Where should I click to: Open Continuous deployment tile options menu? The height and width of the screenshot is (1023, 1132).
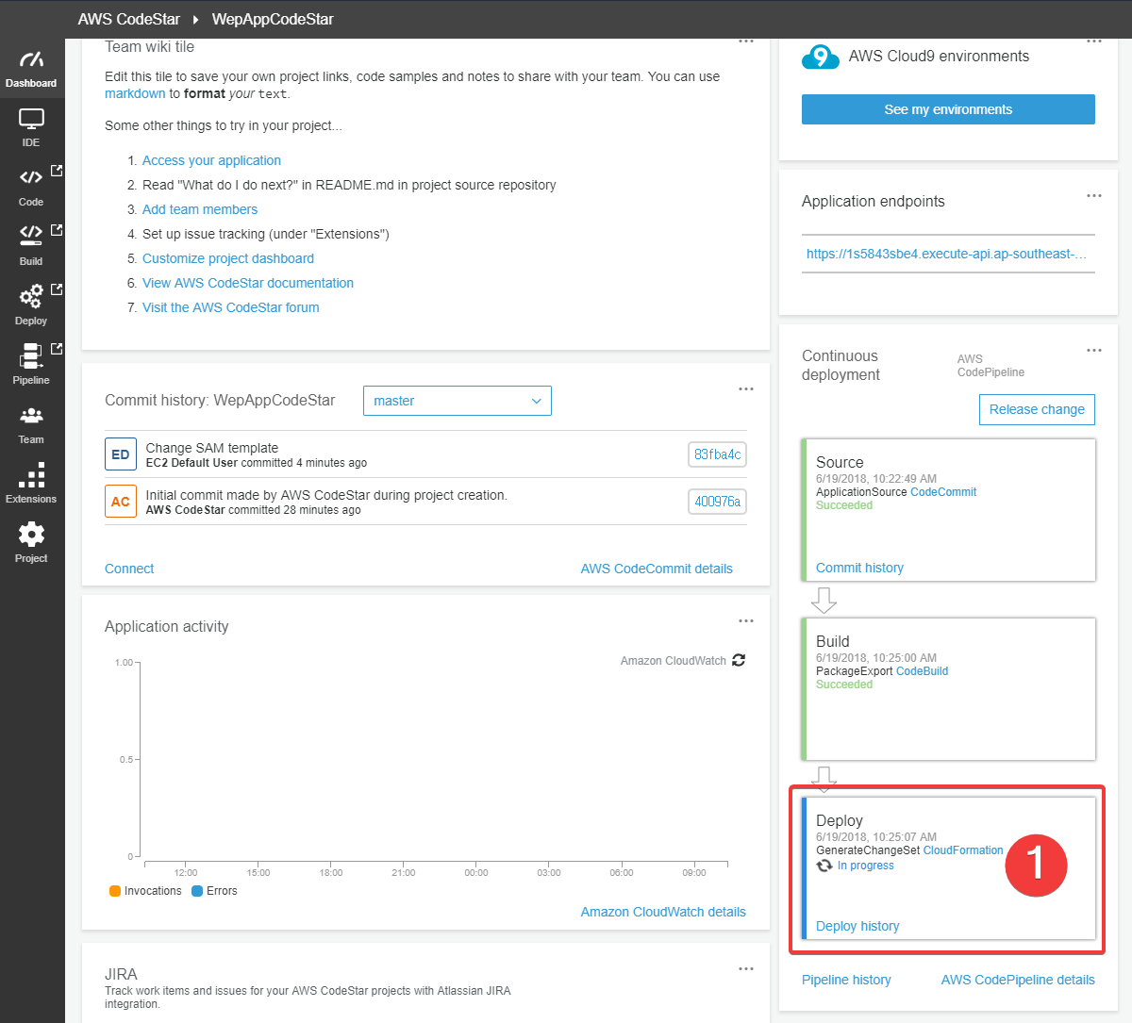pyautogui.click(x=1094, y=350)
